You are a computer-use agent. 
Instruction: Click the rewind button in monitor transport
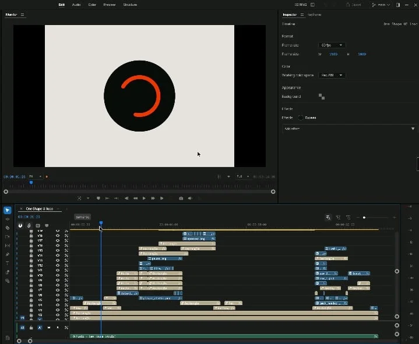(x=135, y=198)
